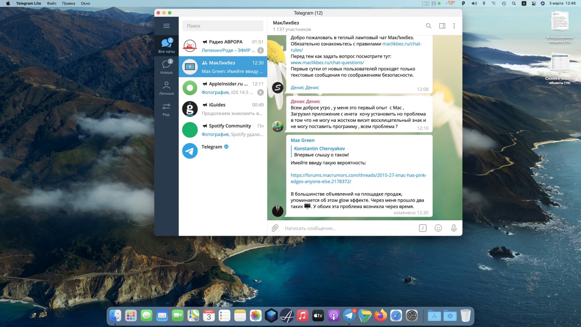The image size is (581, 327).
Task: Open the Trash in the Dock
Action: [465, 316]
